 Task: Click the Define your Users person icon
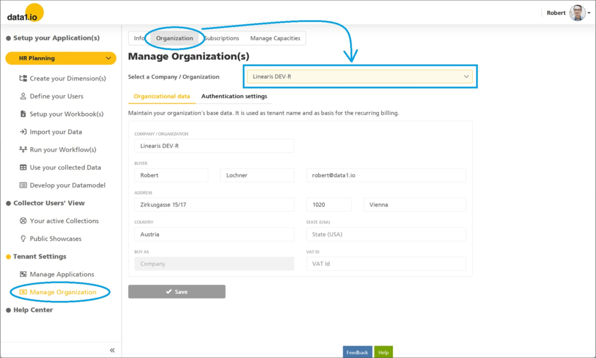23,97
